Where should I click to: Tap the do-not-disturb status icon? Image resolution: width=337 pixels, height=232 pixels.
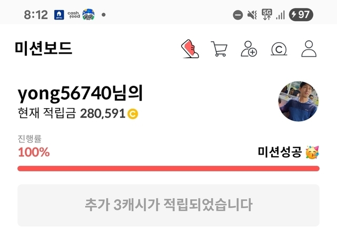point(237,15)
